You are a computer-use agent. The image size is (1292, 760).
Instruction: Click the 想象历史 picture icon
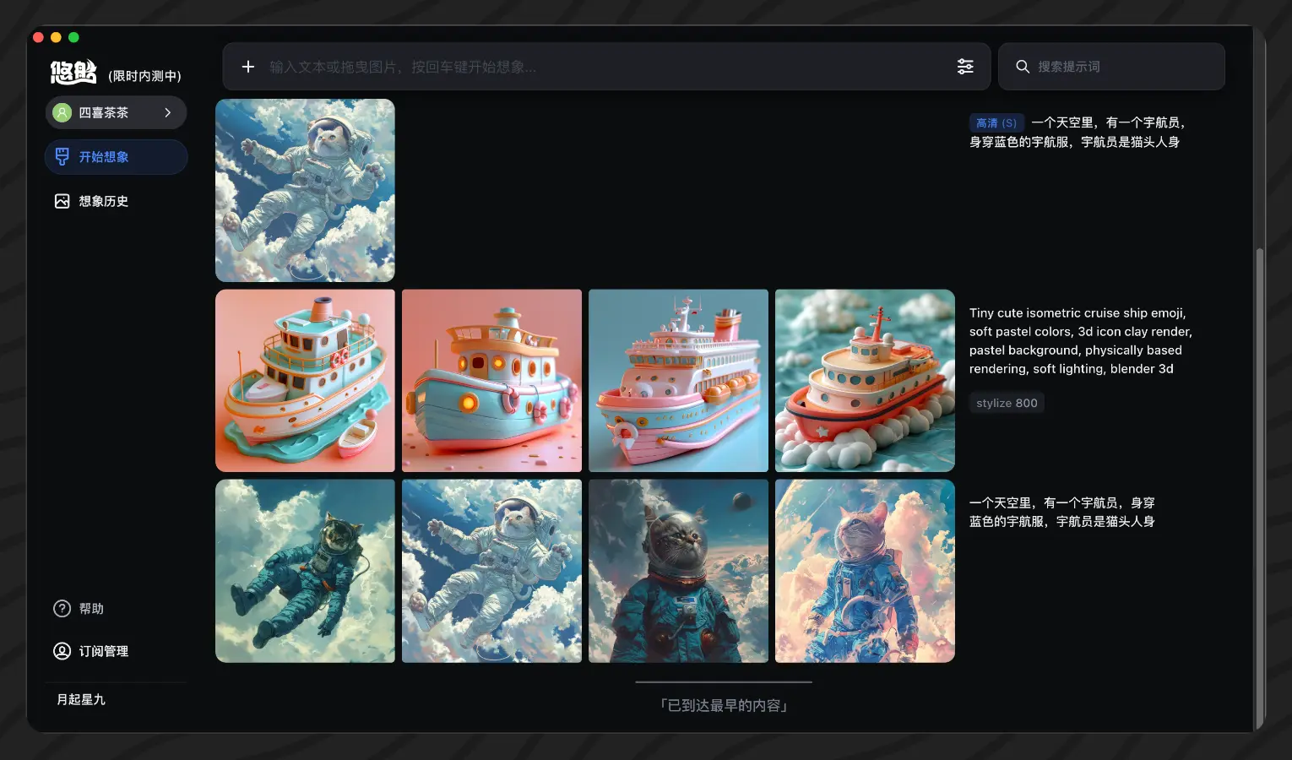pyautogui.click(x=62, y=201)
